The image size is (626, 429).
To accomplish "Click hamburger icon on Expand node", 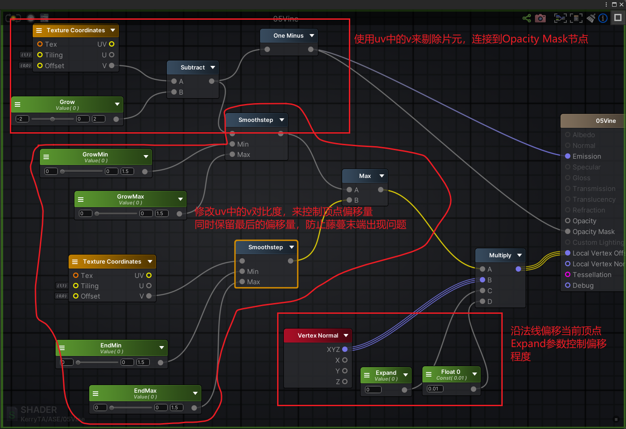I will pos(367,375).
